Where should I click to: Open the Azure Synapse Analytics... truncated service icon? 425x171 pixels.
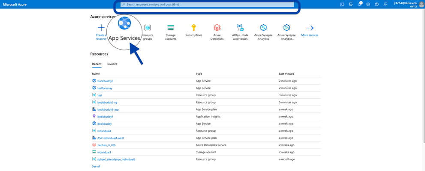tap(286, 27)
